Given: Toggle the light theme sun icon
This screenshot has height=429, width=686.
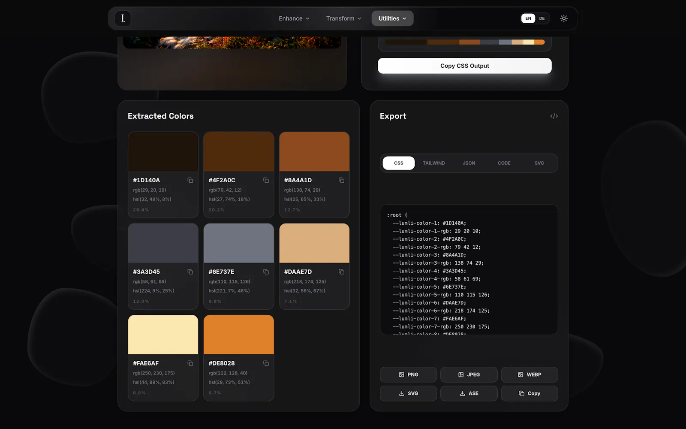Looking at the screenshot, I should (x=564, y=18).
